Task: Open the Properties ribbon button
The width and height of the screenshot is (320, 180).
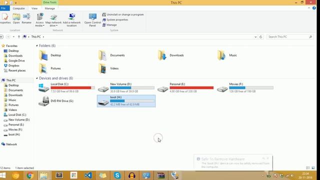Action: tap(5, 18)
